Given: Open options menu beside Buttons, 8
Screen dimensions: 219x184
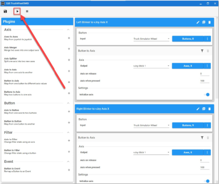Looking at the screenshot, I should point(208,39).
